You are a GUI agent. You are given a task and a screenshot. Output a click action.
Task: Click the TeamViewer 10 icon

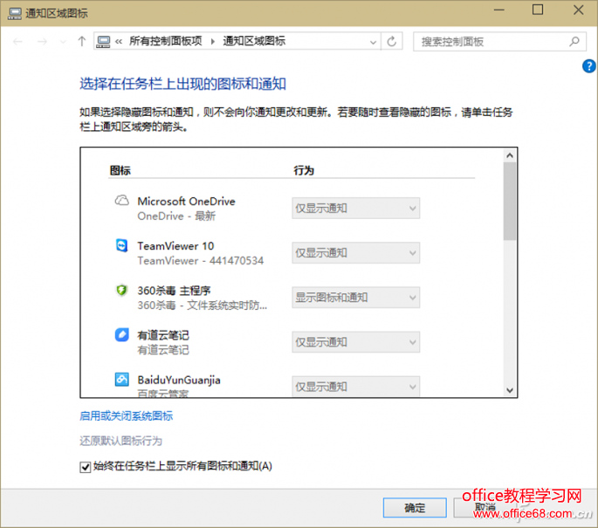(121, 245)
